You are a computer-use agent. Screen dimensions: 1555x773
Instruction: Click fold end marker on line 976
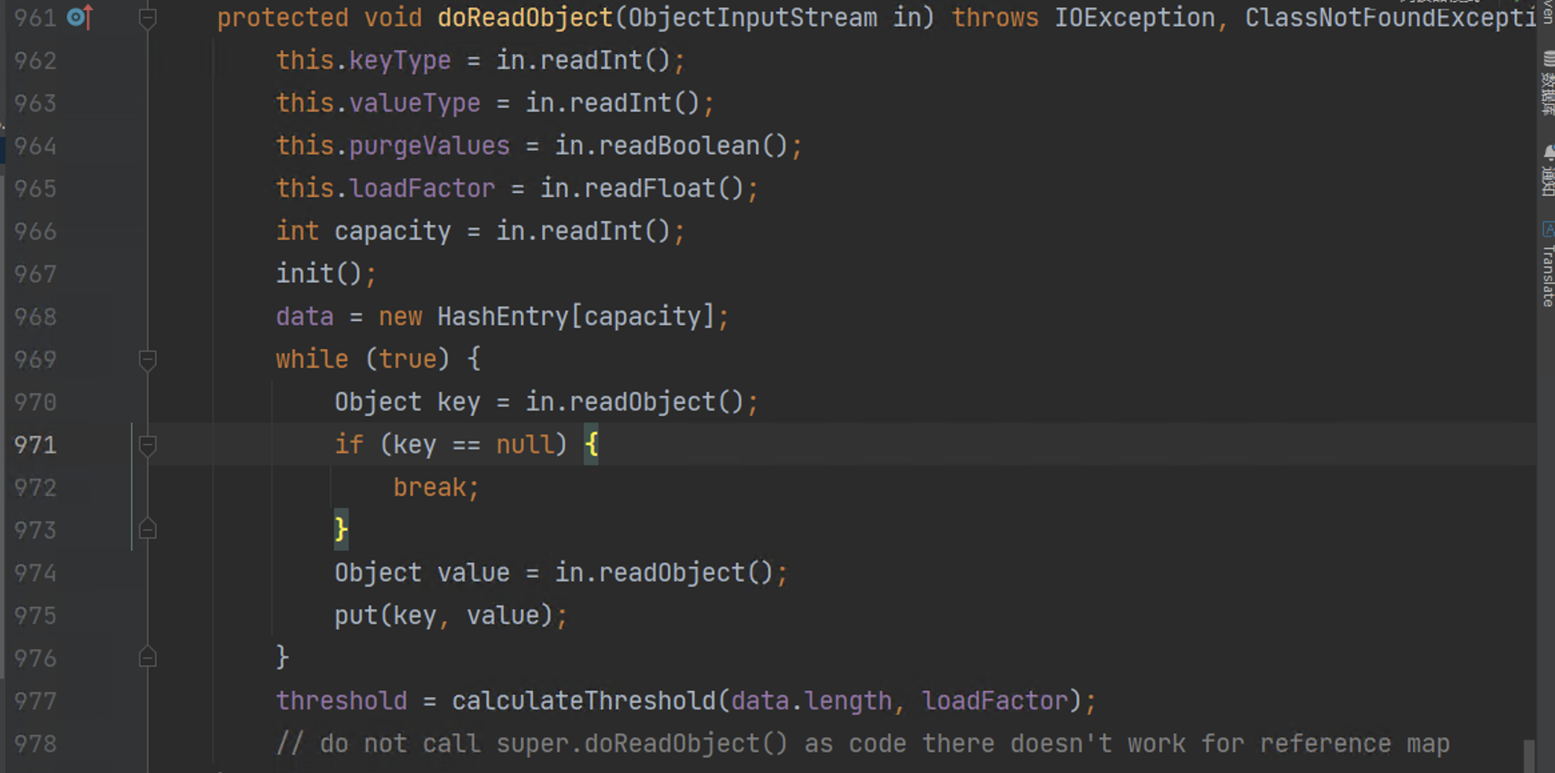pos(148,658)
